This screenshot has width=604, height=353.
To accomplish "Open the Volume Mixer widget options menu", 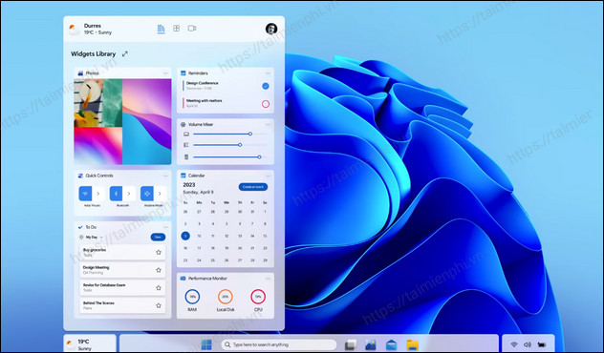I will click(x=268, y=125).
